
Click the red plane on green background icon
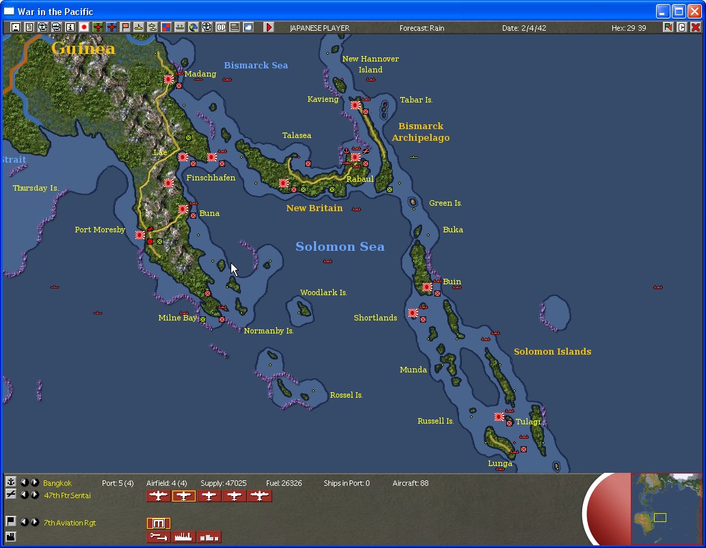tap(98, 27)
